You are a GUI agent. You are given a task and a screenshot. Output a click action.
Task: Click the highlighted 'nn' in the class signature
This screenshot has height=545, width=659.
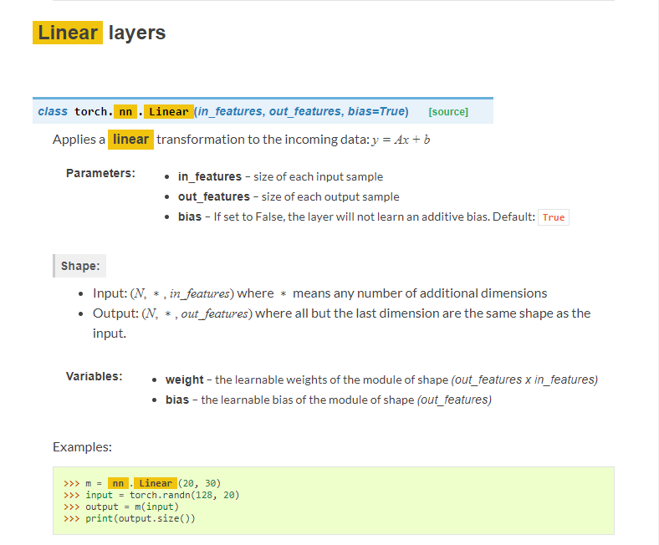pyautogui.click(x=125, y=111)
